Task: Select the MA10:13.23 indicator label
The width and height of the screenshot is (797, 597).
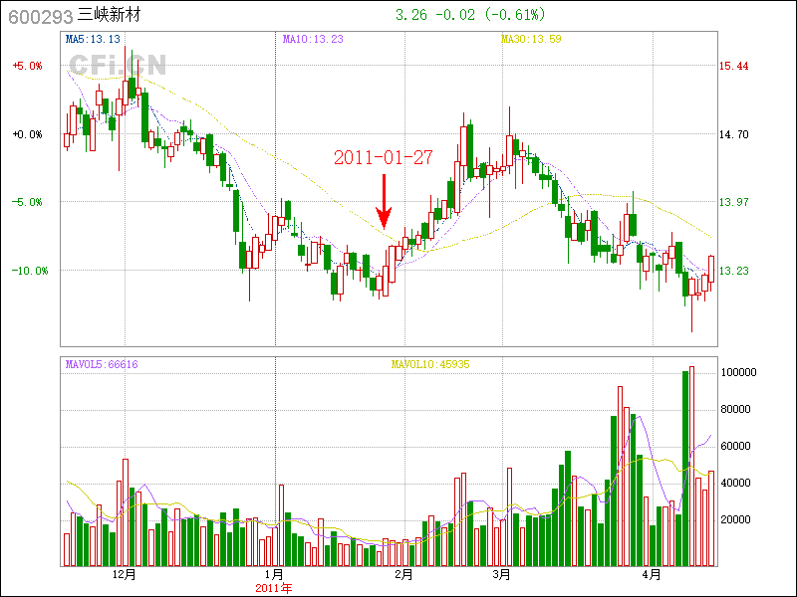Action: tap(313, 40)
